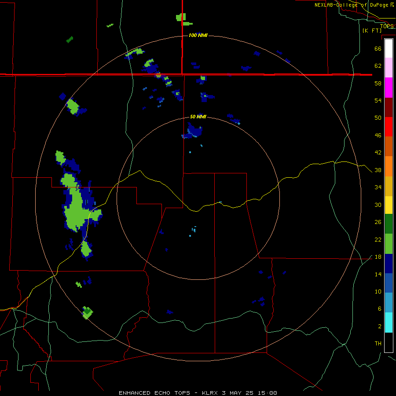
Task: Pick the bright yellow swatch in the scale
Action: pyautogui.click(x=389, y=205)
